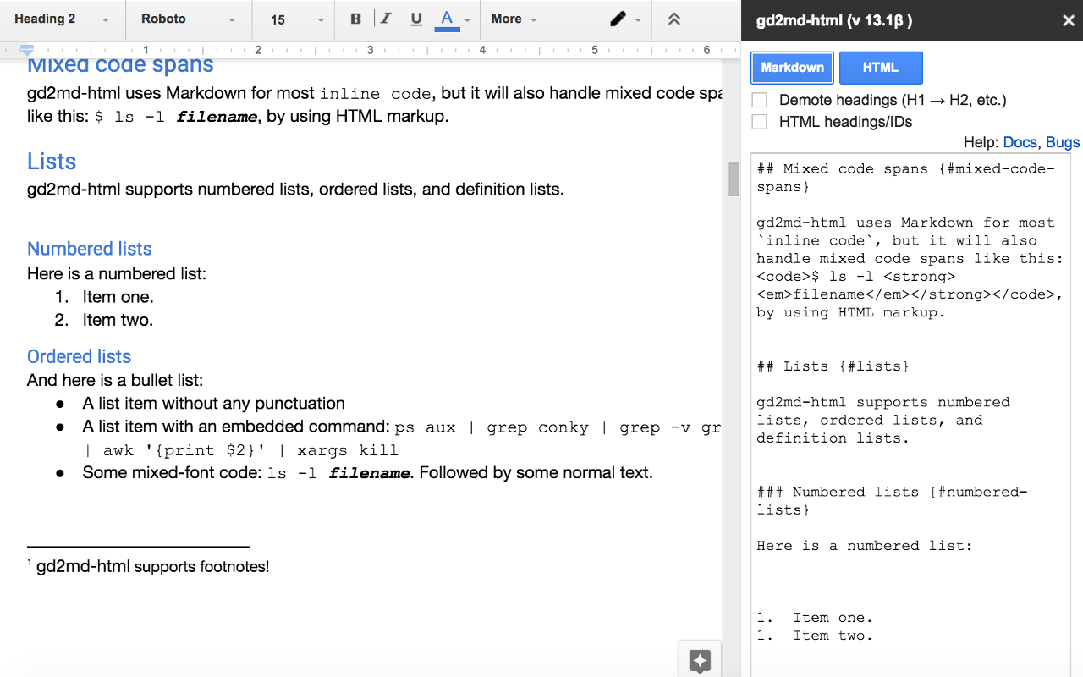
Task: Underline the selected text
Action: point(415,18)
